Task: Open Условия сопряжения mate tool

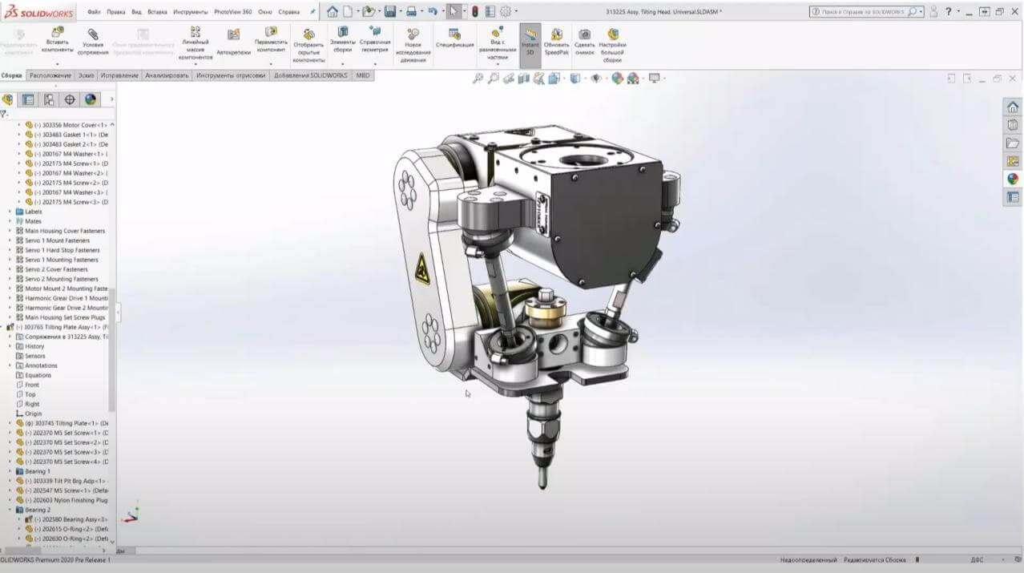Action: (93, 42)
